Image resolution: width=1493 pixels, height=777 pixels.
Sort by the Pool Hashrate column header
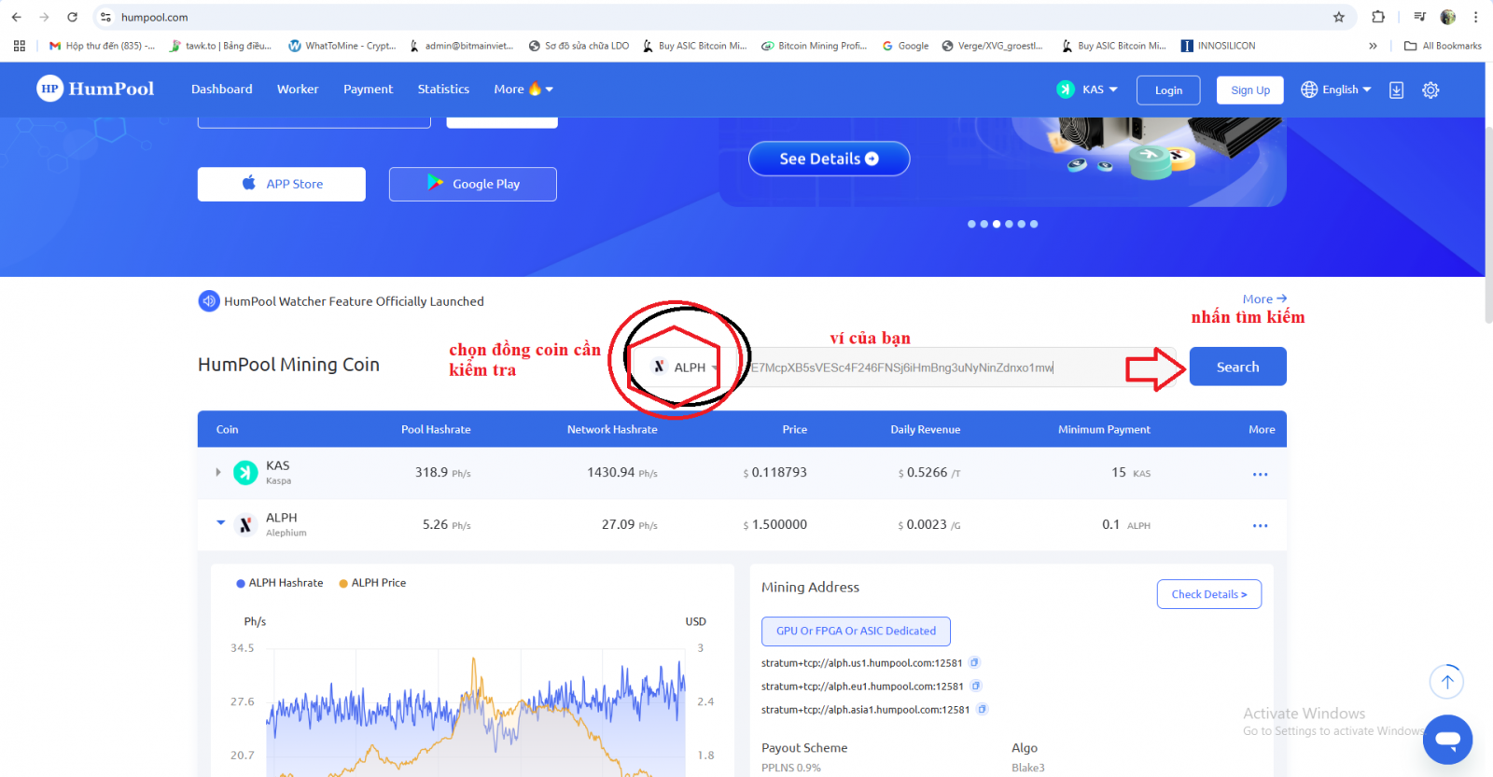(436, 430)
